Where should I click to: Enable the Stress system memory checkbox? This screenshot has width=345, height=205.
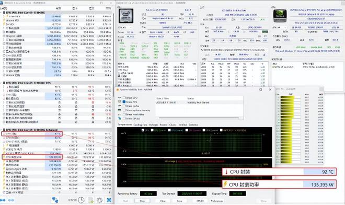(124, 110)
